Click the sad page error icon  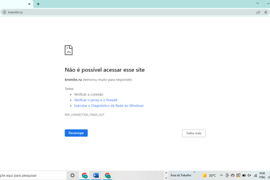point(68,50)
